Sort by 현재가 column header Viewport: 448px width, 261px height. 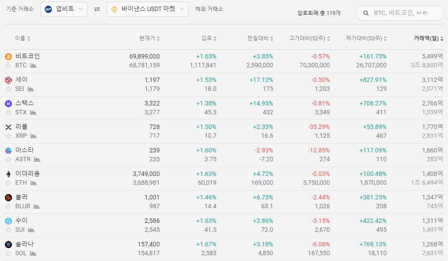click(x=150, y=38)
